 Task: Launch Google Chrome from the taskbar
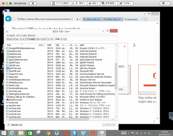coord(48,133)
